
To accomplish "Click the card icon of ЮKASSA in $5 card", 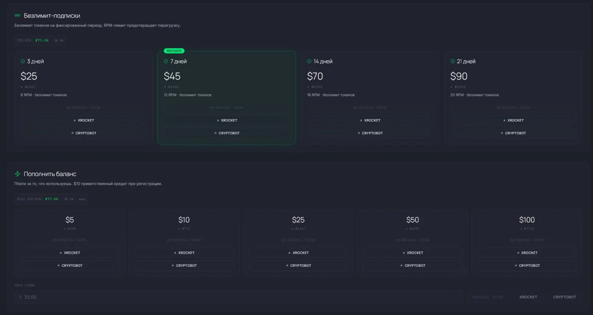I will click(x=55, y=240).
